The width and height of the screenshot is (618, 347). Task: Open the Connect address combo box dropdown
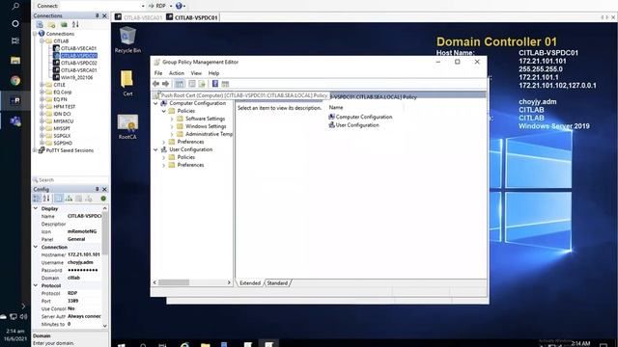143,6
